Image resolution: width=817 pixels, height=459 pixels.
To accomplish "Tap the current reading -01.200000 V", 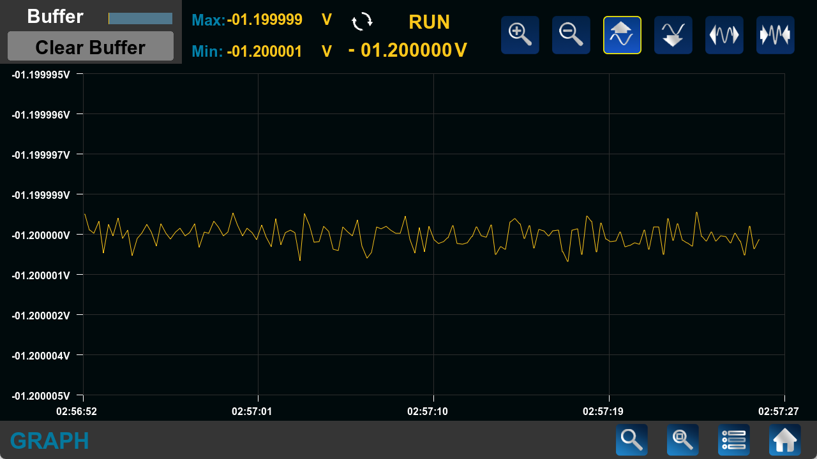I will pyautogui.click(x=407, y=50).
